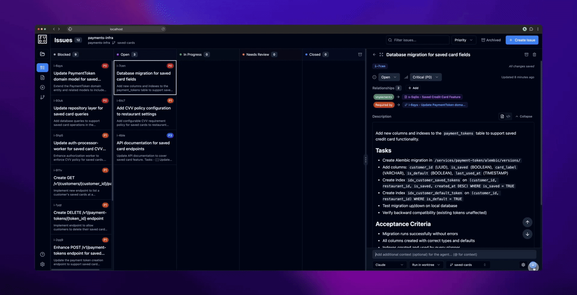This screenshot has width=577, height=295.
Task: Open the settings gear in sidebar
Action: (x=42, y=264)
